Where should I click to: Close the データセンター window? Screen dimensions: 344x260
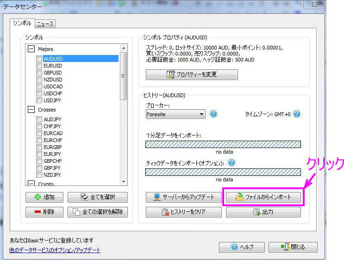point(314,4)
